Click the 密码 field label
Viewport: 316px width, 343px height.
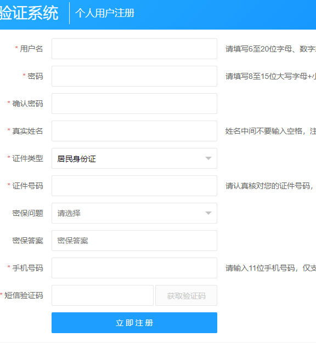[35, 76]
